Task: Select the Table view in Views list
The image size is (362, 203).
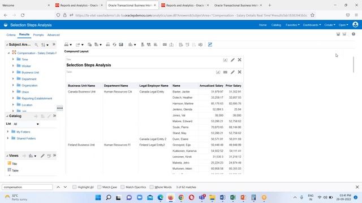Action: (15, 170)
